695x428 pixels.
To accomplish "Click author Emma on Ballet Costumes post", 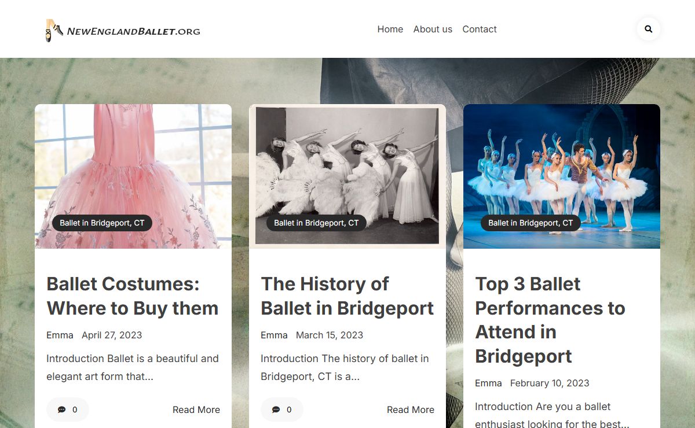I will (x=60, y=335).
